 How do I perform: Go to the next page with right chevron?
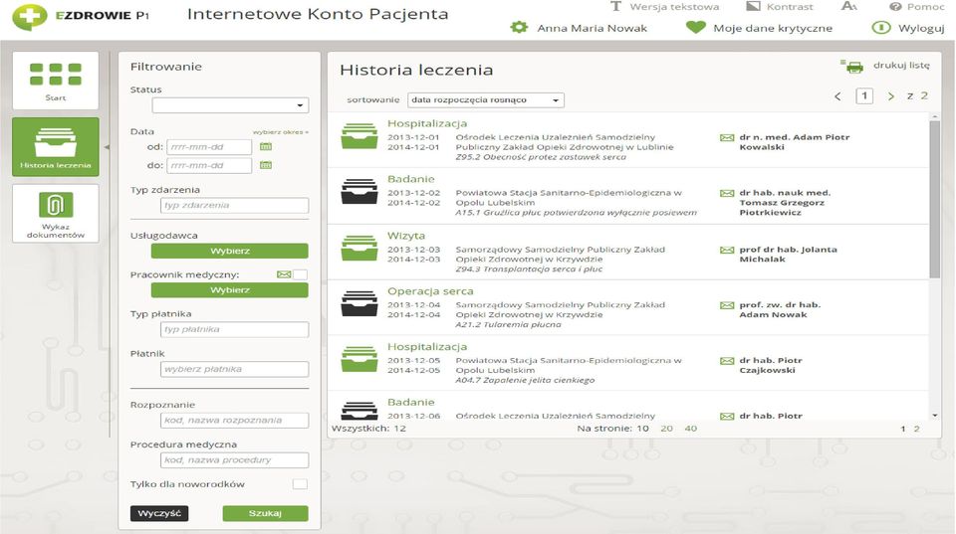click(891, 96)
